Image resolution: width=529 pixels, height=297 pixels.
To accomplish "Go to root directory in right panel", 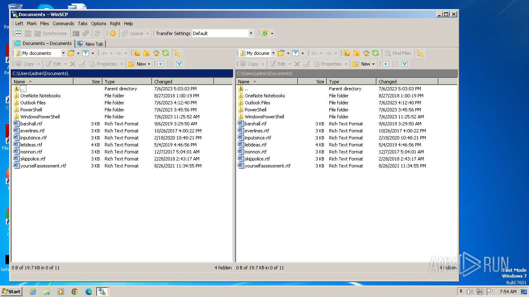I will point(356,53).
